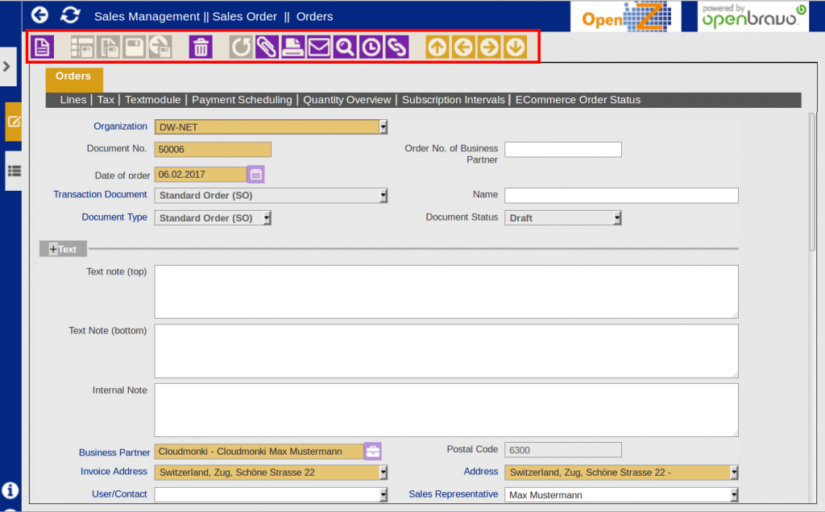Click the Sales Representative label link

click(x=453, y=494)
